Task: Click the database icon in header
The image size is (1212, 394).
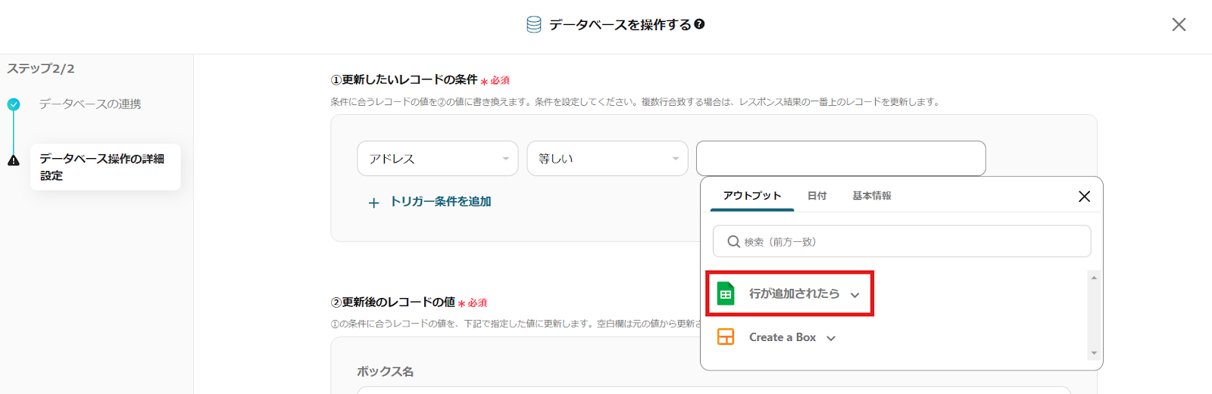Action: (534, 25)
